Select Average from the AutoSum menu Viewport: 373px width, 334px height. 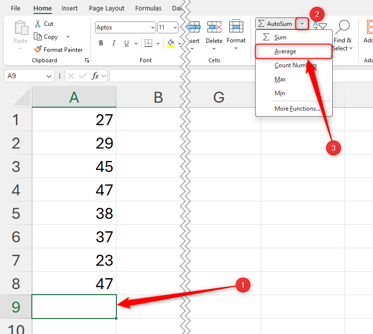pos(285,51)
